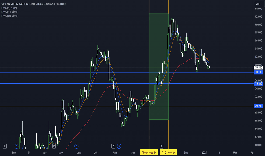The height and width of the screenshot is (156, 265).
Task: Click the 78,100 horizontal line price label
Action: [258, 72]
